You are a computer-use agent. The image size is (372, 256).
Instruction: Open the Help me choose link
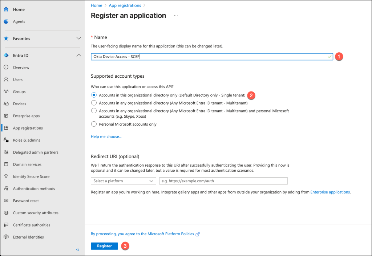pos(106,137)
